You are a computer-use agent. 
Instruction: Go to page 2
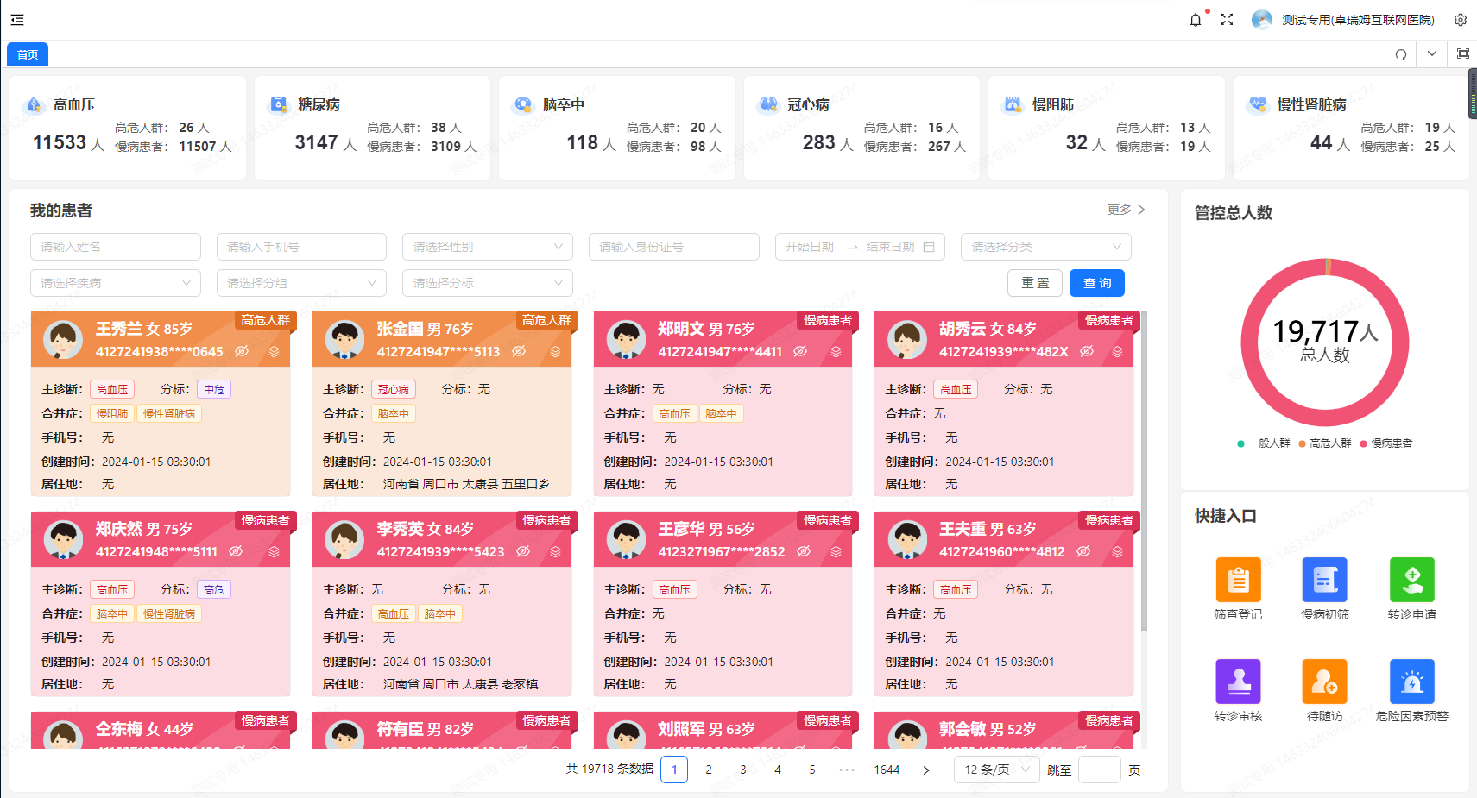(709, 770)
